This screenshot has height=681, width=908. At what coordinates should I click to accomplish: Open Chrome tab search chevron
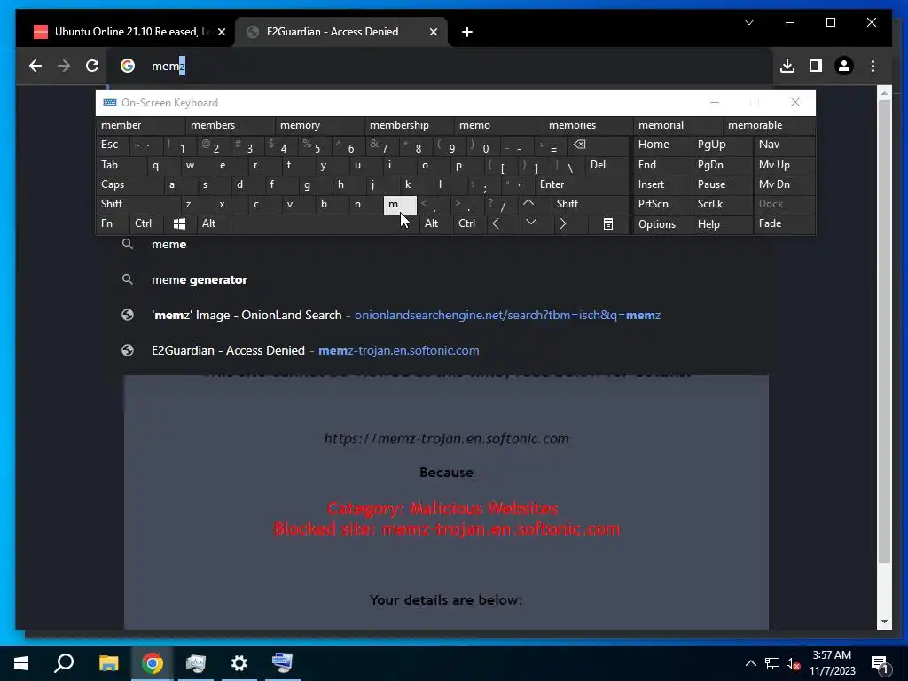748,22
